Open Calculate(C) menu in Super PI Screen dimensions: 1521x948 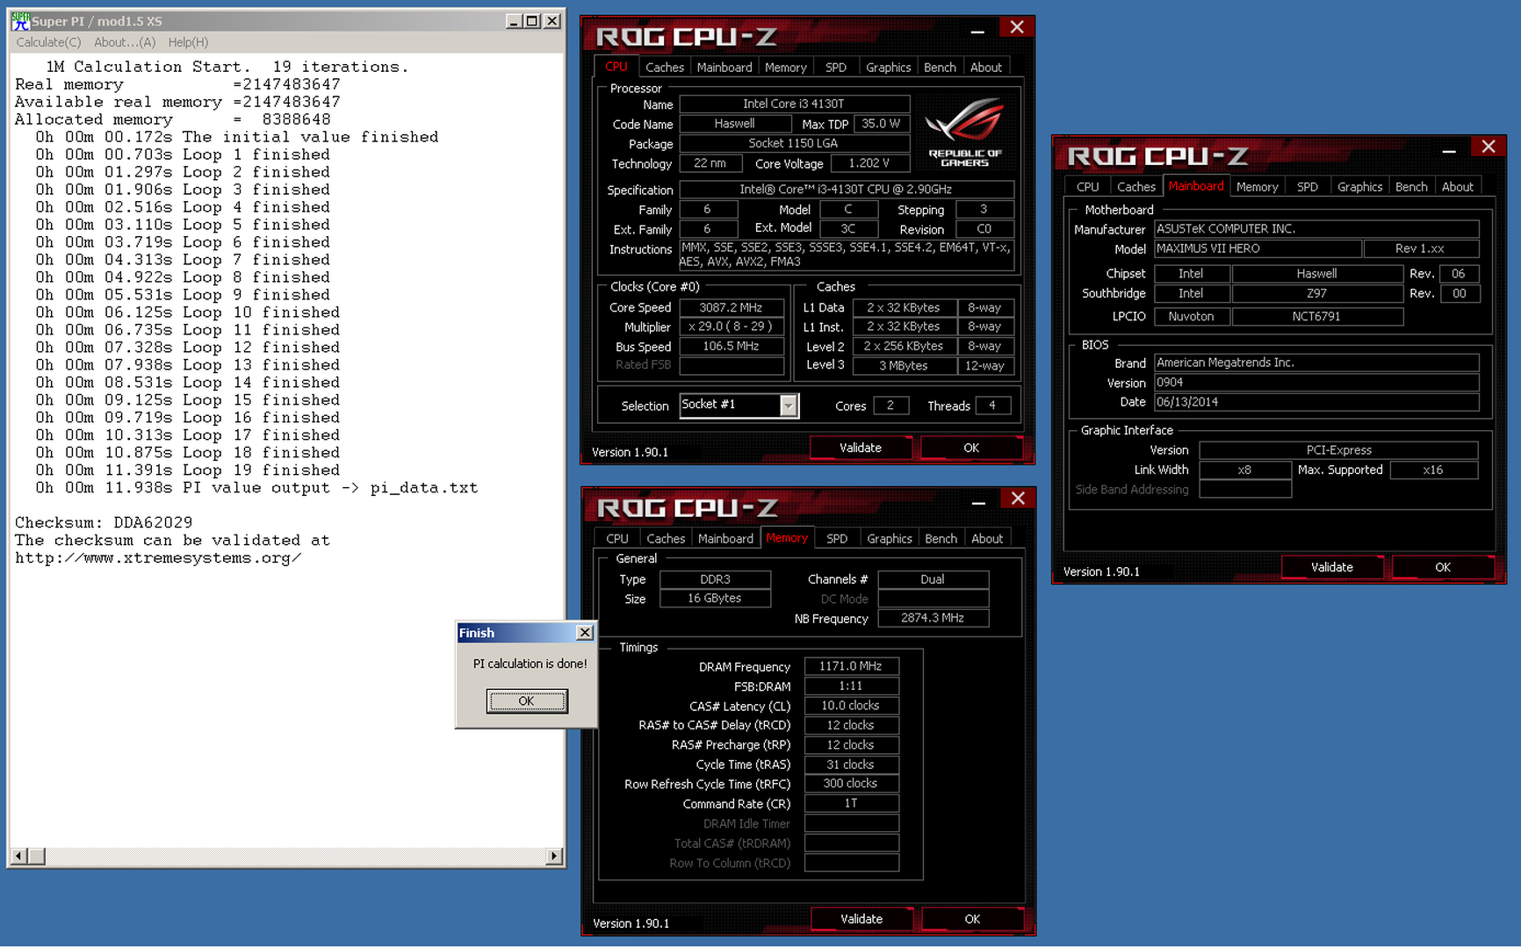tap(48, 42)
